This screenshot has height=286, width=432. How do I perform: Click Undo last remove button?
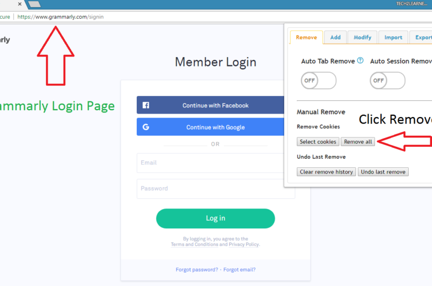pyautogui.click(x=383, y=172)
